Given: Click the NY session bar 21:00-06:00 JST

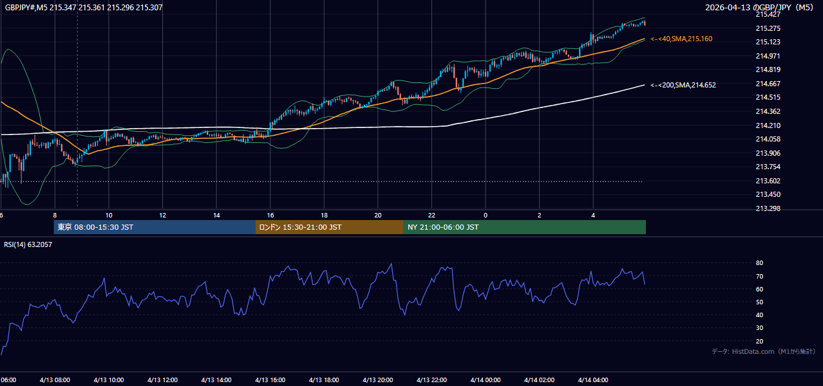Looking at the screenshot, I should click(x=525, y=227).
